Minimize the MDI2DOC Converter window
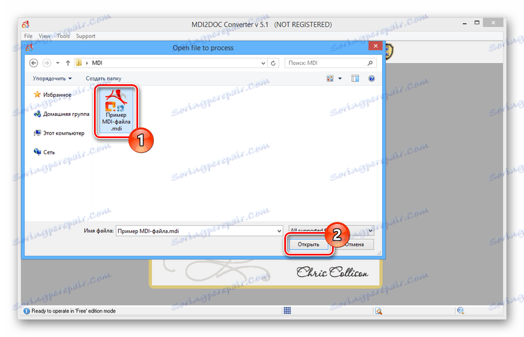 [465, 23]
